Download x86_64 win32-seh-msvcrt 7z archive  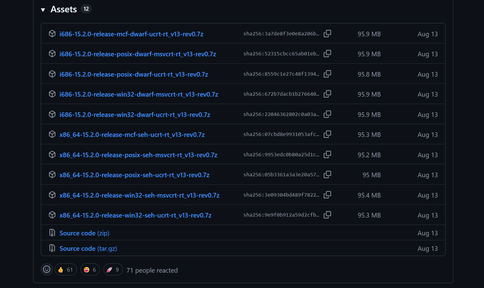pyautogui.click(x=139, y=195)
